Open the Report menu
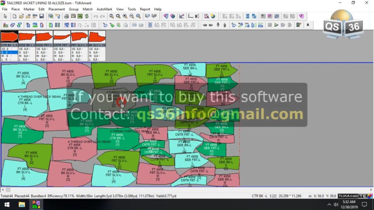Viewport: 374px width, 210px height. coord(145,9)
